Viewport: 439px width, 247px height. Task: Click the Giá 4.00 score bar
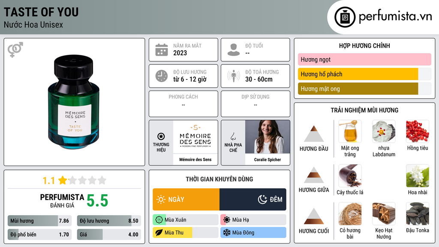click(x=109, y=235)
